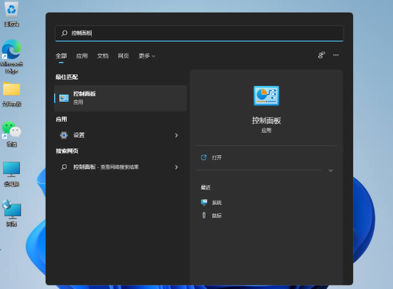Open the 此电脑 (This PC) desktop icon
Viewport: 393px width, 289px height.
point(11,170)
